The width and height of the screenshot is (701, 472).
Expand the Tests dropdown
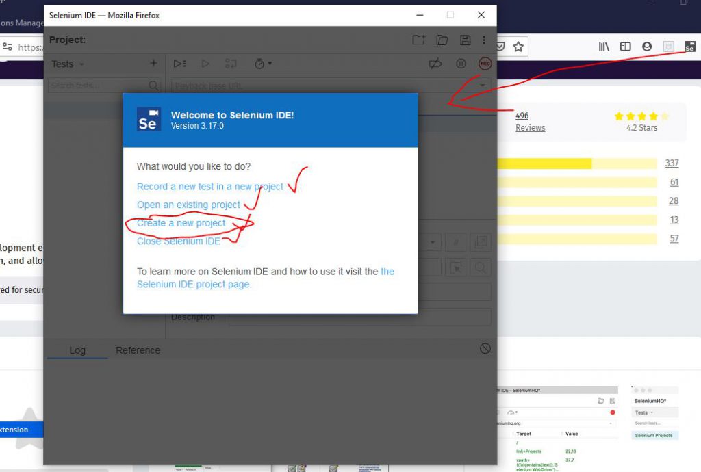68,64
